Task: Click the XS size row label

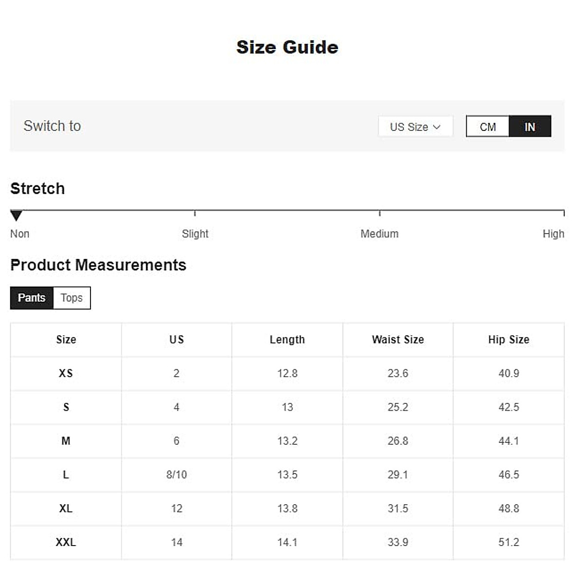Action: [66, 373]
